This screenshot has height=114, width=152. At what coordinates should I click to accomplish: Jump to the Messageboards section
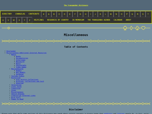pos(17,69)
